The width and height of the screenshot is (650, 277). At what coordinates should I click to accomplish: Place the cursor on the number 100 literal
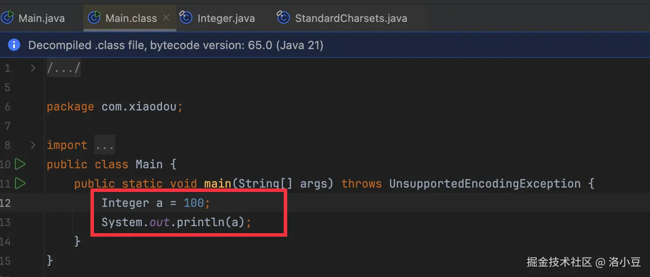[193, 203]
